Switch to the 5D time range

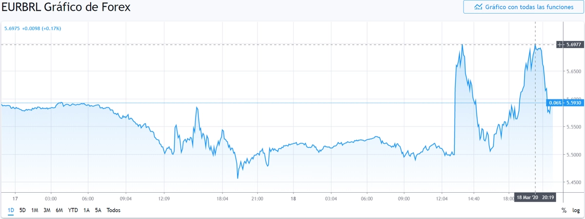22,210
